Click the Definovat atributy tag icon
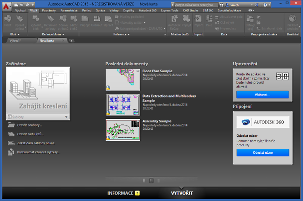This screenshot has width=303, height=201. click(x=50, y=19)
